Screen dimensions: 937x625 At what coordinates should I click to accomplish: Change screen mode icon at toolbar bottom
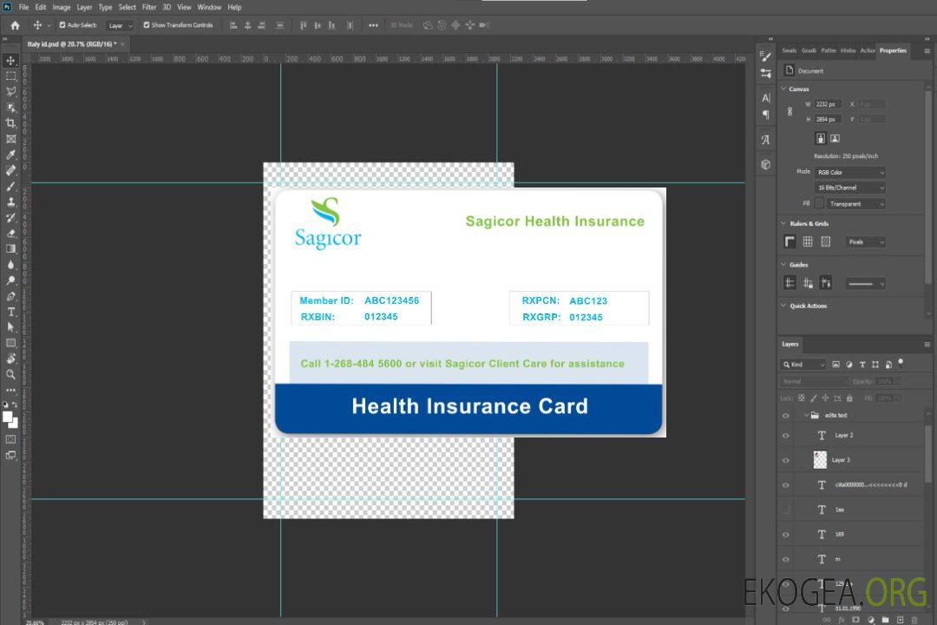[x=10, y=455]
